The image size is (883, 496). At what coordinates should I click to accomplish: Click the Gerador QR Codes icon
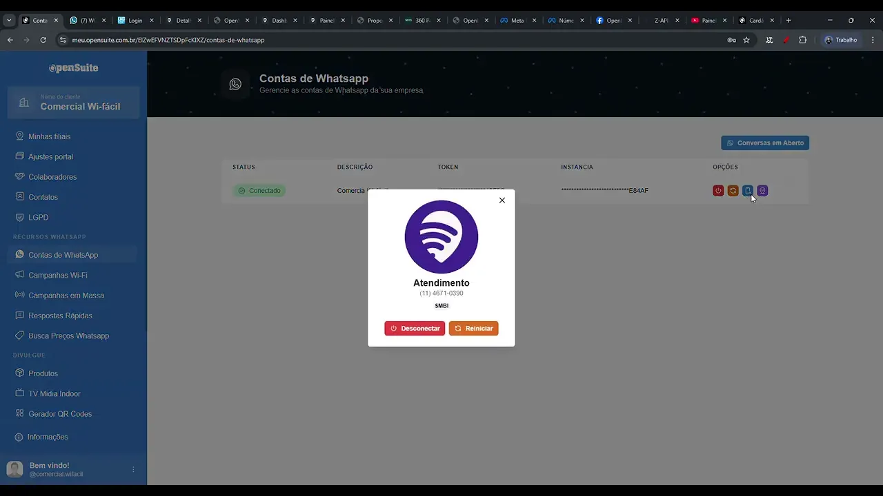click(x=19, y=413)
